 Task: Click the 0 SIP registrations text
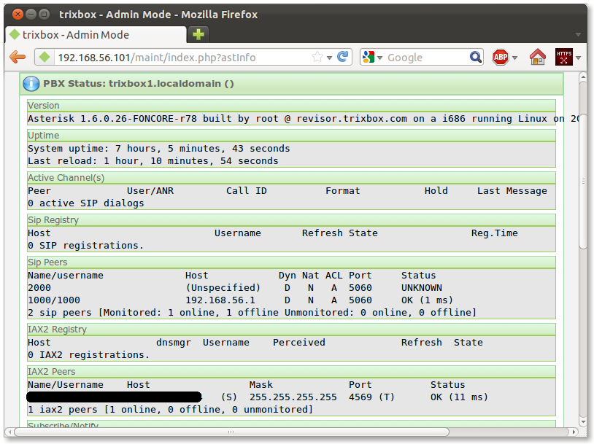coord(85,246)
